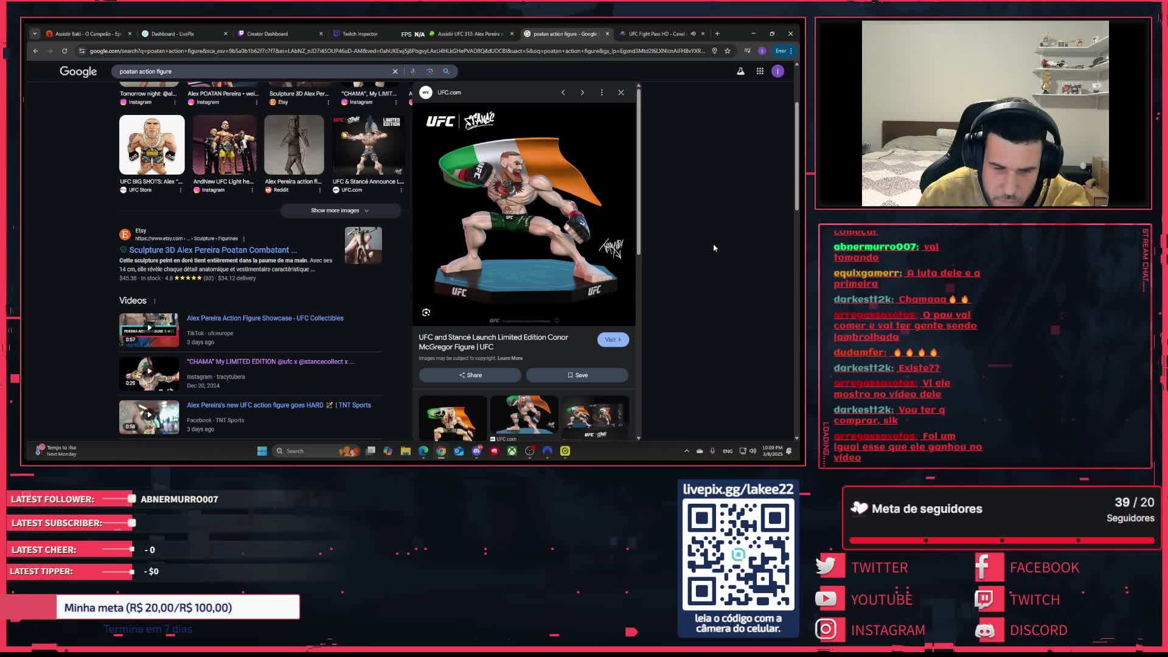
Task: Share the Conor McGregor figure image
Action: point(470,375)
